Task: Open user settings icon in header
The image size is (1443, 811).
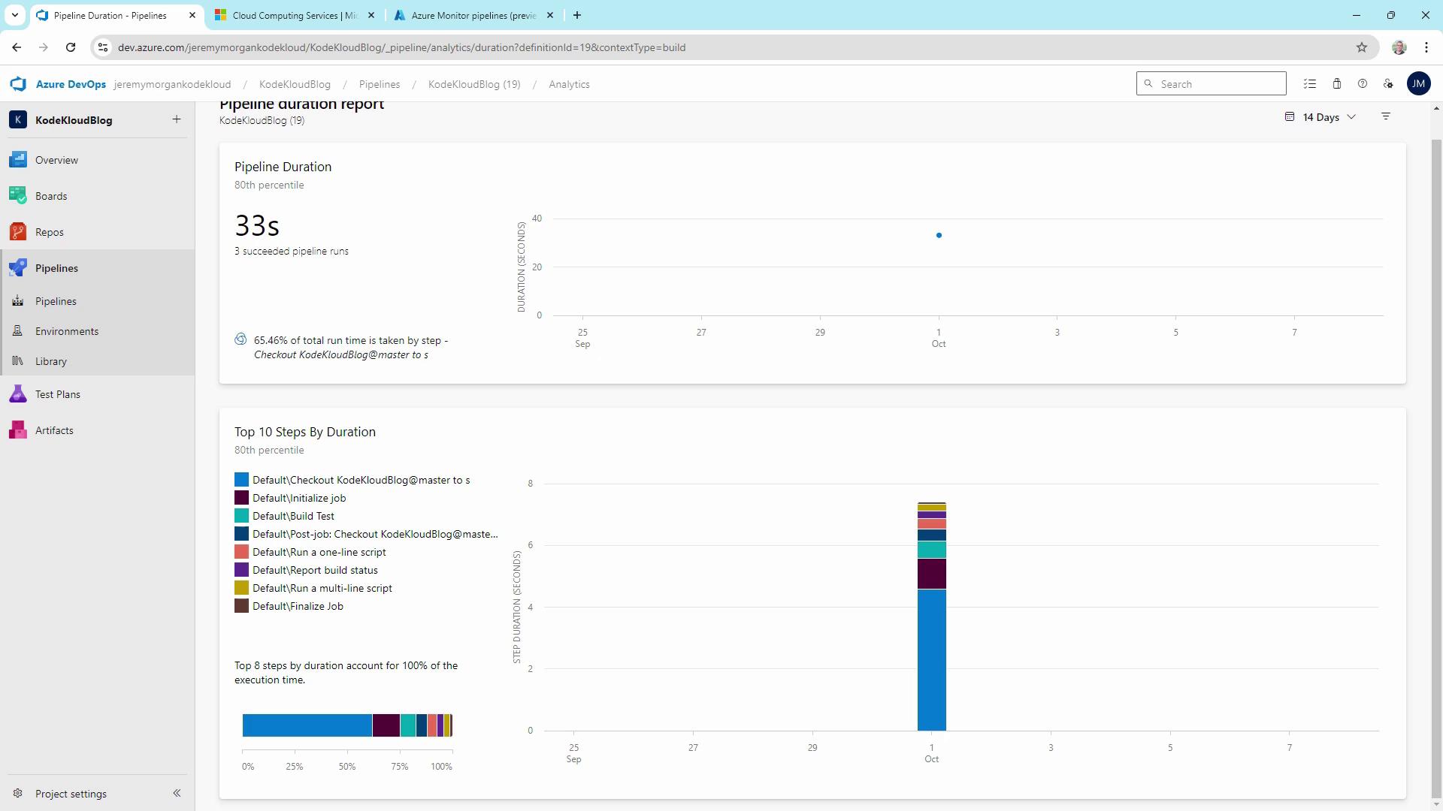Action: pyautogui.click(x=1388, y=84)
